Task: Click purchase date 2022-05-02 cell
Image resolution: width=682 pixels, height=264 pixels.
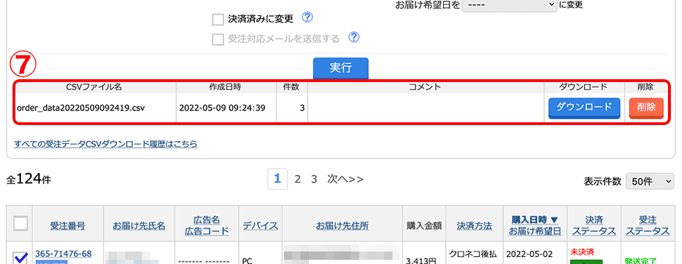Action: coord(529,255)
